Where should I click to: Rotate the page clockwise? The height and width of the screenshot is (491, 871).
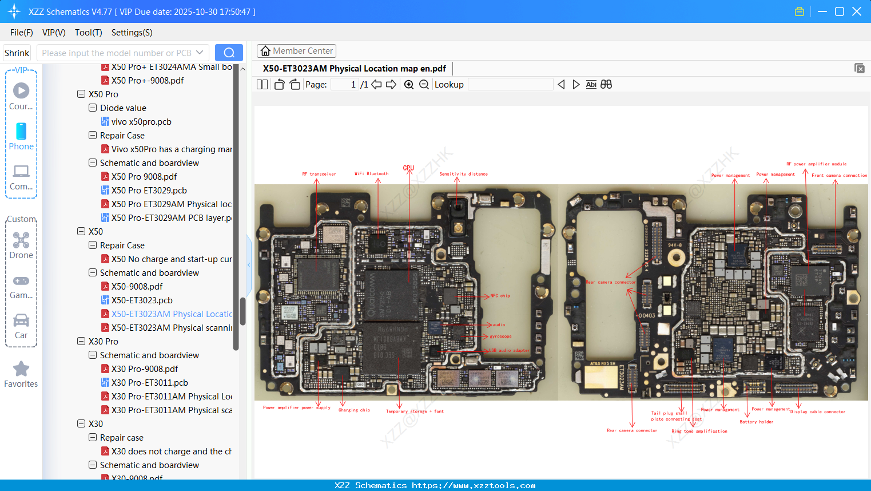[294, 84]
